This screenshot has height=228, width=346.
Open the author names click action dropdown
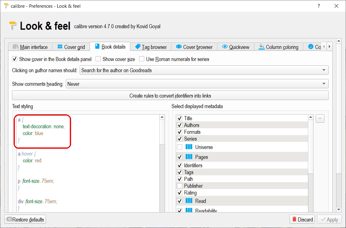[x=204, y=70]
